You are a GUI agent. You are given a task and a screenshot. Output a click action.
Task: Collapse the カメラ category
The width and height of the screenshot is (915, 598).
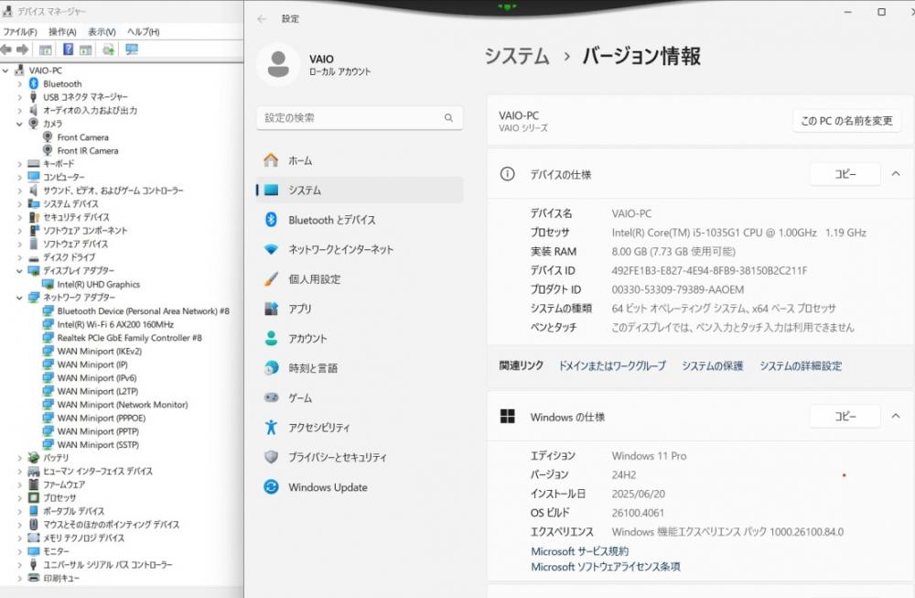click(x=19, y=124)
